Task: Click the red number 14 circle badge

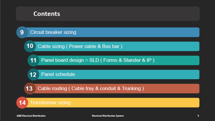Action: pos(22,102)
